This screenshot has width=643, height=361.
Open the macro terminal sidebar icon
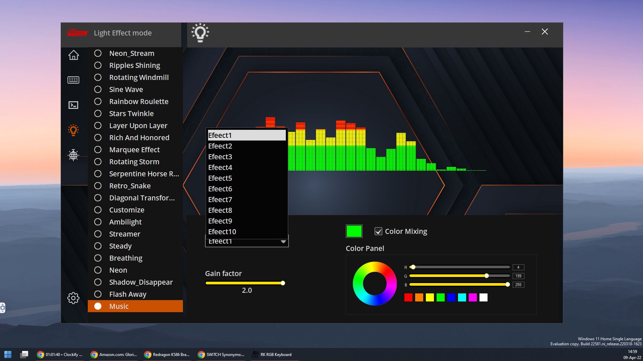click(73, 105)
